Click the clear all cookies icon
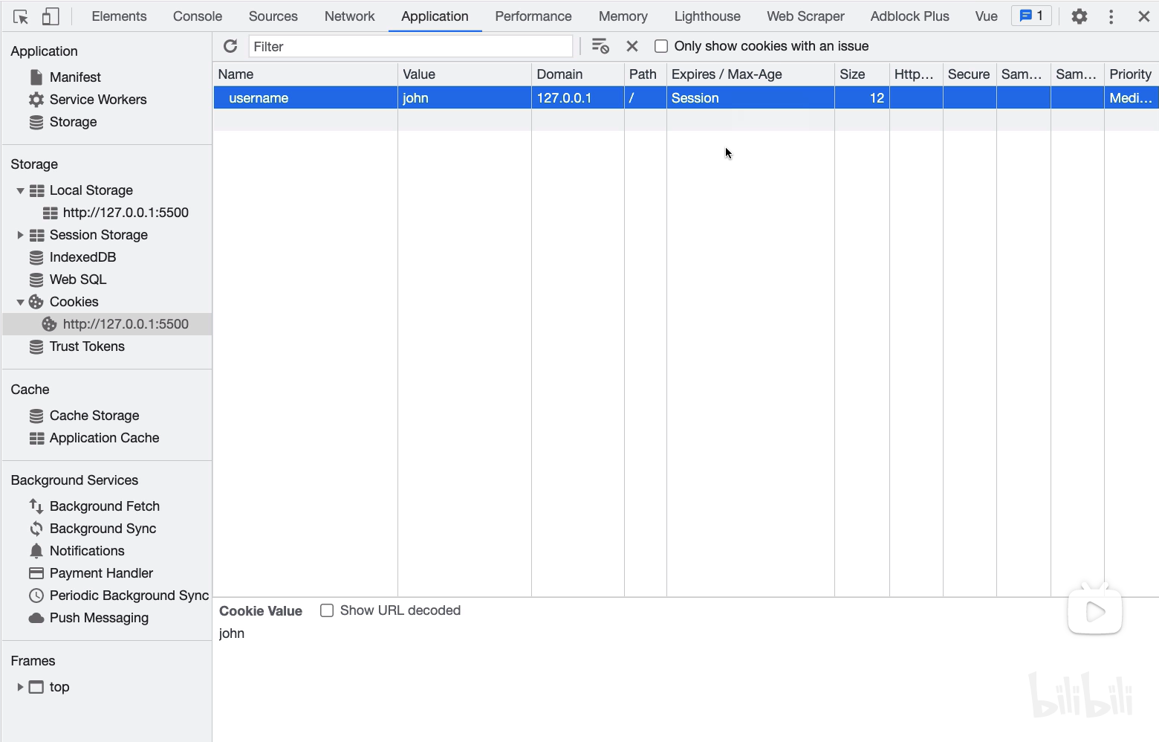1159x742 pixels. click(x=600, y=46)
